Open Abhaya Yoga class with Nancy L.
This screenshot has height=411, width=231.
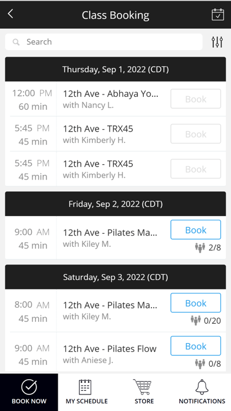(111, 99)
